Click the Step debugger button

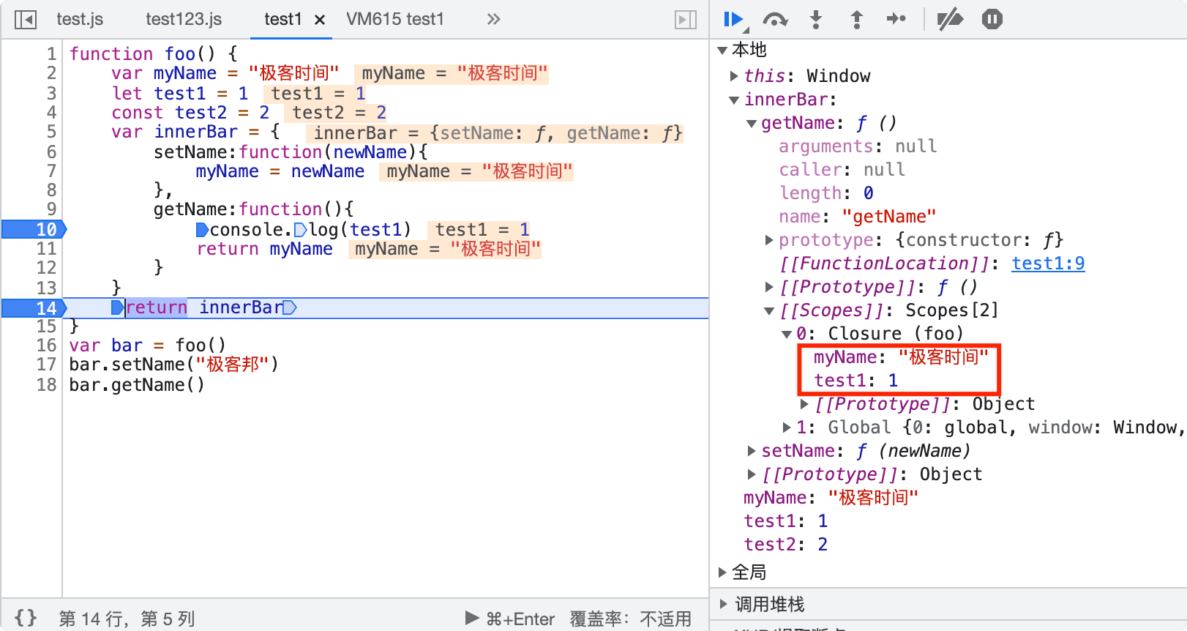tap(896, 20)
